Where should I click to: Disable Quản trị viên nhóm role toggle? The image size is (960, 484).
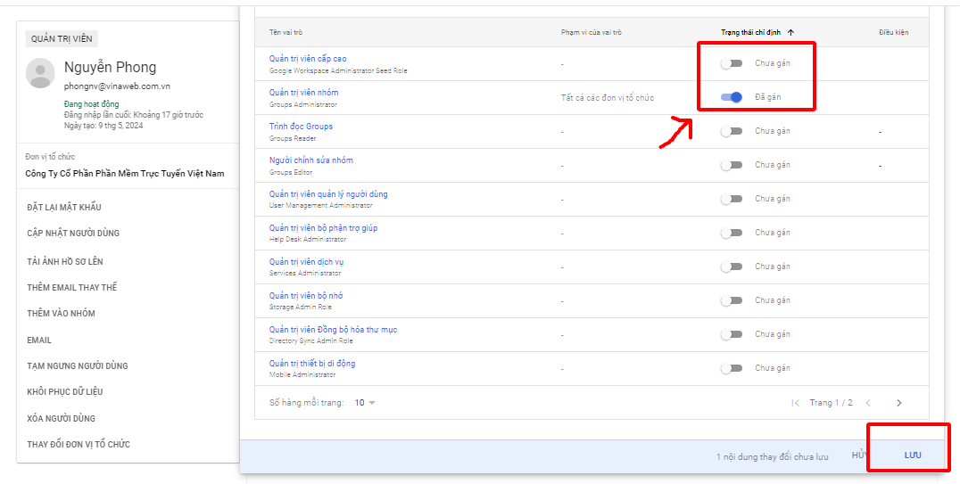732,97
